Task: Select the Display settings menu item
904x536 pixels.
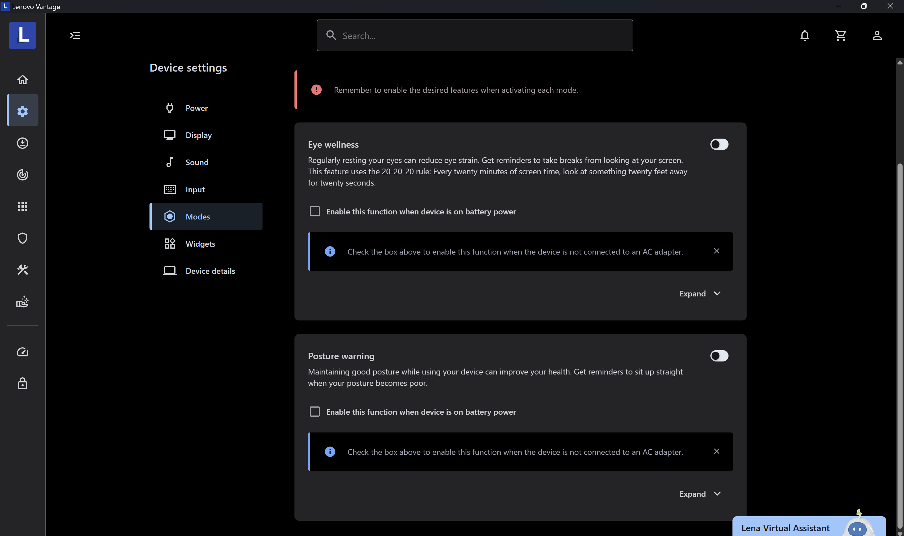Action: (x=198, y=135)
